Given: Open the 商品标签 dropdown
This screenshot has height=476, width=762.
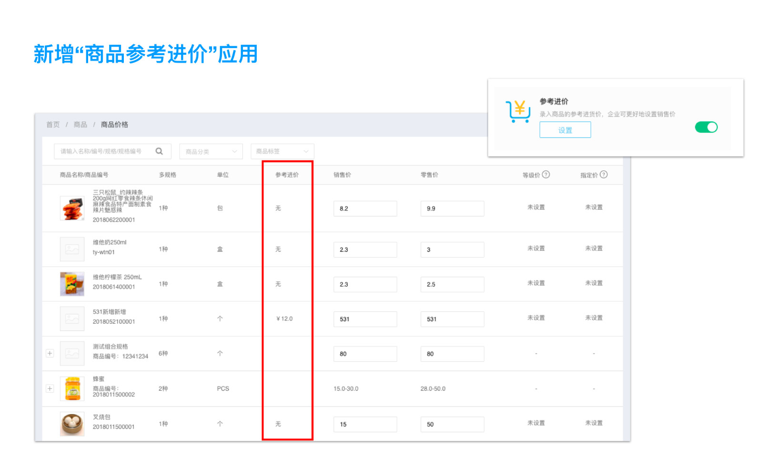Looking at the screenshot, I should [x=282, y=151].
